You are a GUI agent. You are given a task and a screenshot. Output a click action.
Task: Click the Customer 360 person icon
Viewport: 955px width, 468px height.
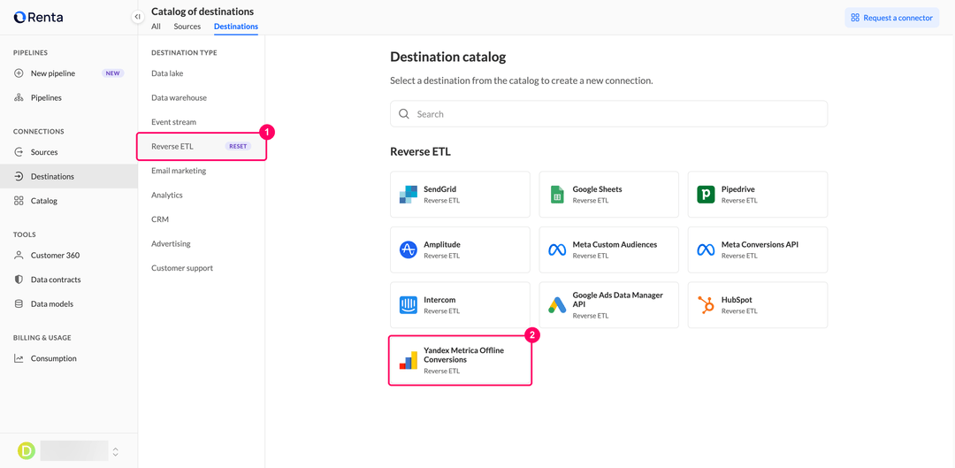(19, 256)
